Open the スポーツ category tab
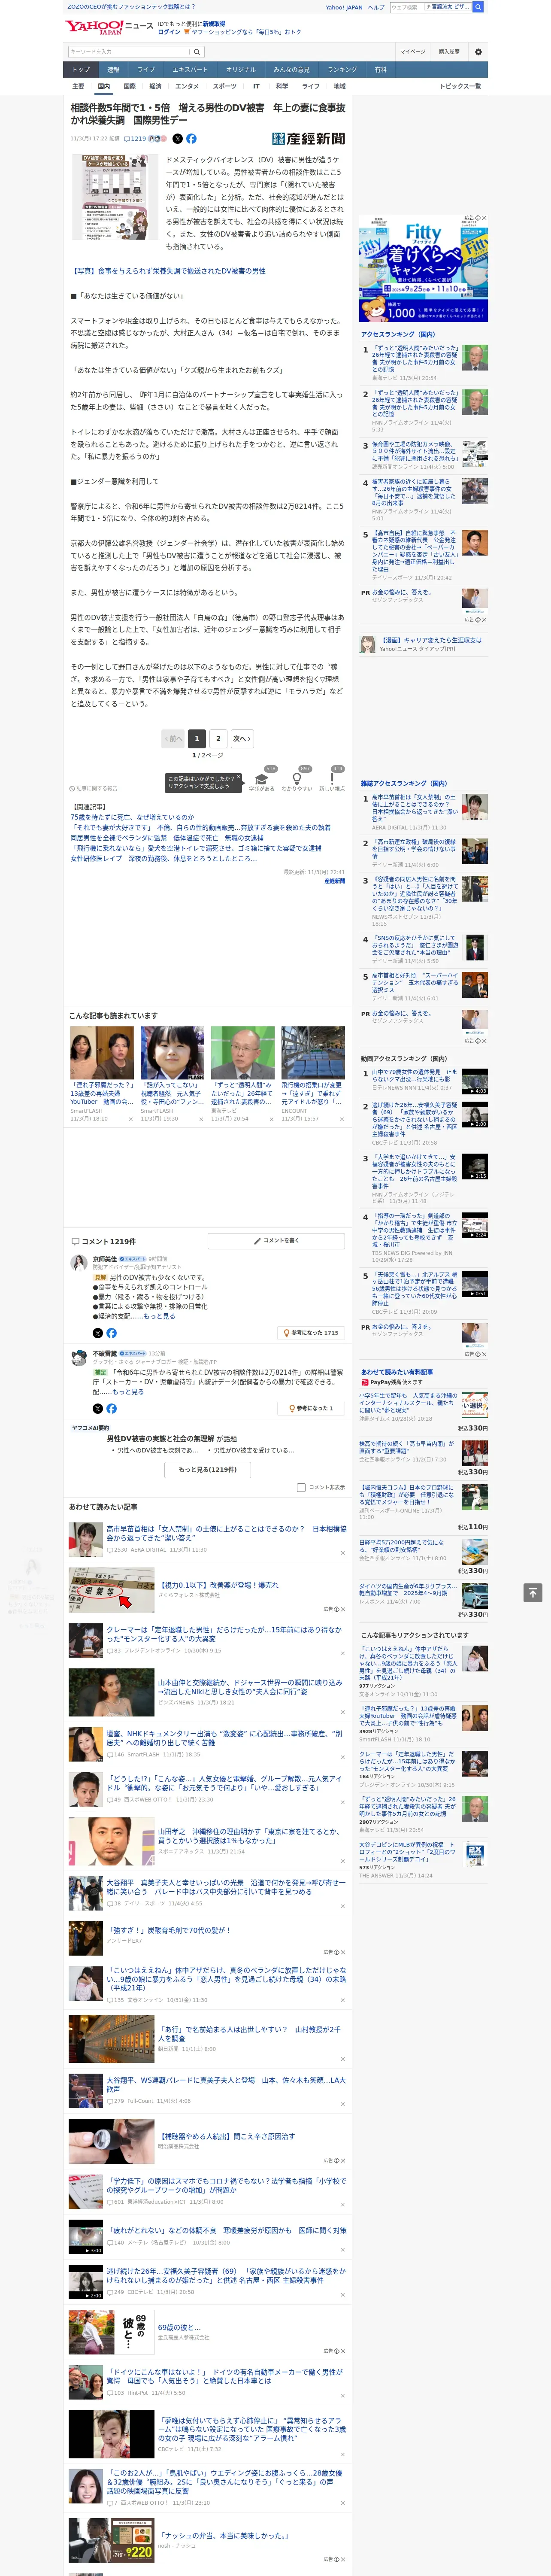This screenshot has height=2576, width=551. 225,86
